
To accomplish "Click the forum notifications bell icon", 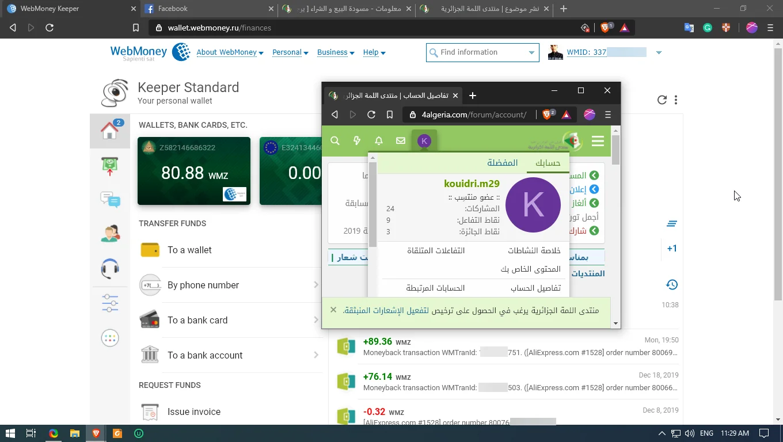I will point(379,141).
